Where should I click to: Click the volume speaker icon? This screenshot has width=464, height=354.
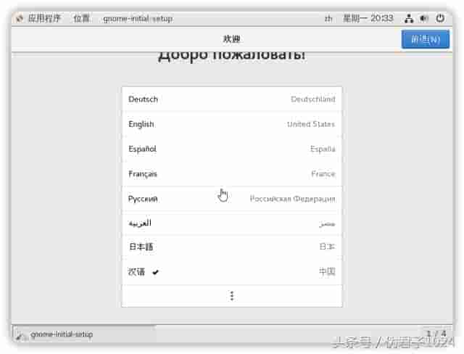click(424, 18)
